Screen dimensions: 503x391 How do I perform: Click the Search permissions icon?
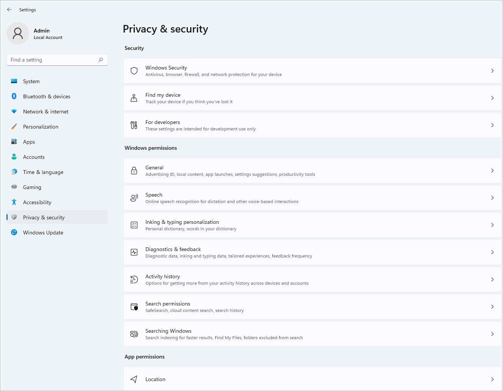(x=134, y=307)
